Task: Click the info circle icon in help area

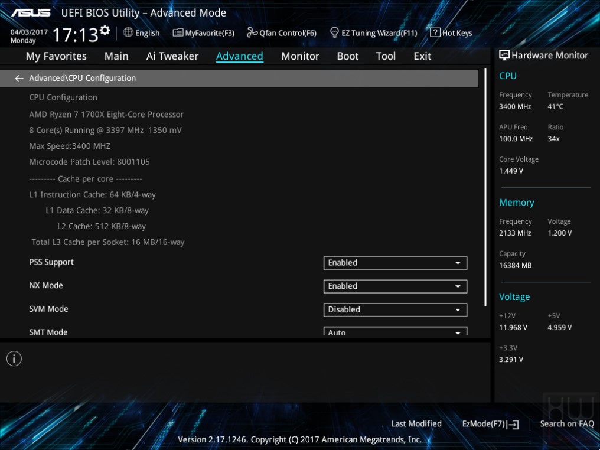Action: click(x=14, y=358)
